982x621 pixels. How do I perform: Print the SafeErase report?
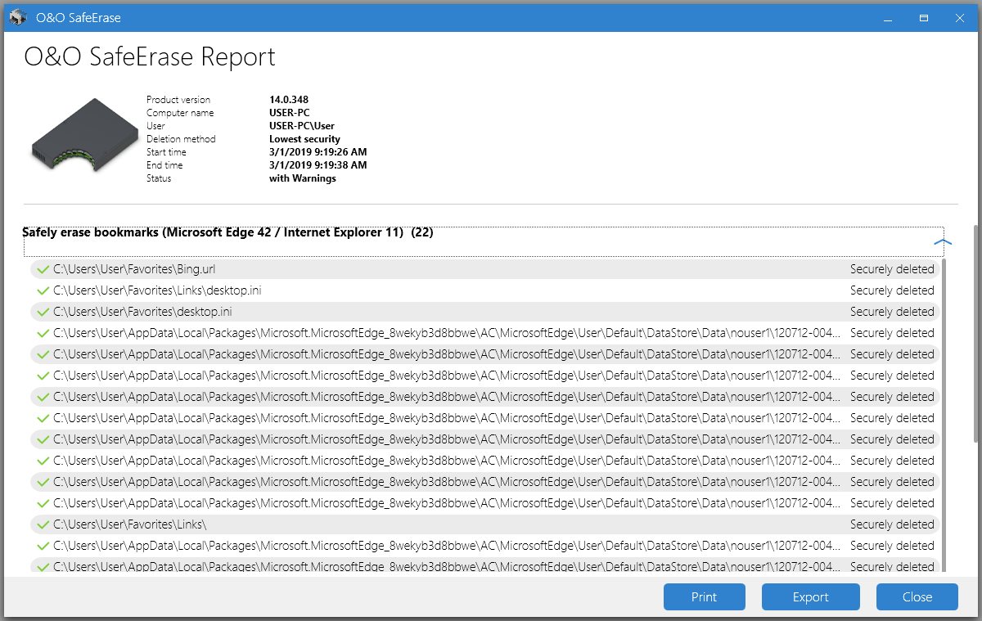coord(704,597)
